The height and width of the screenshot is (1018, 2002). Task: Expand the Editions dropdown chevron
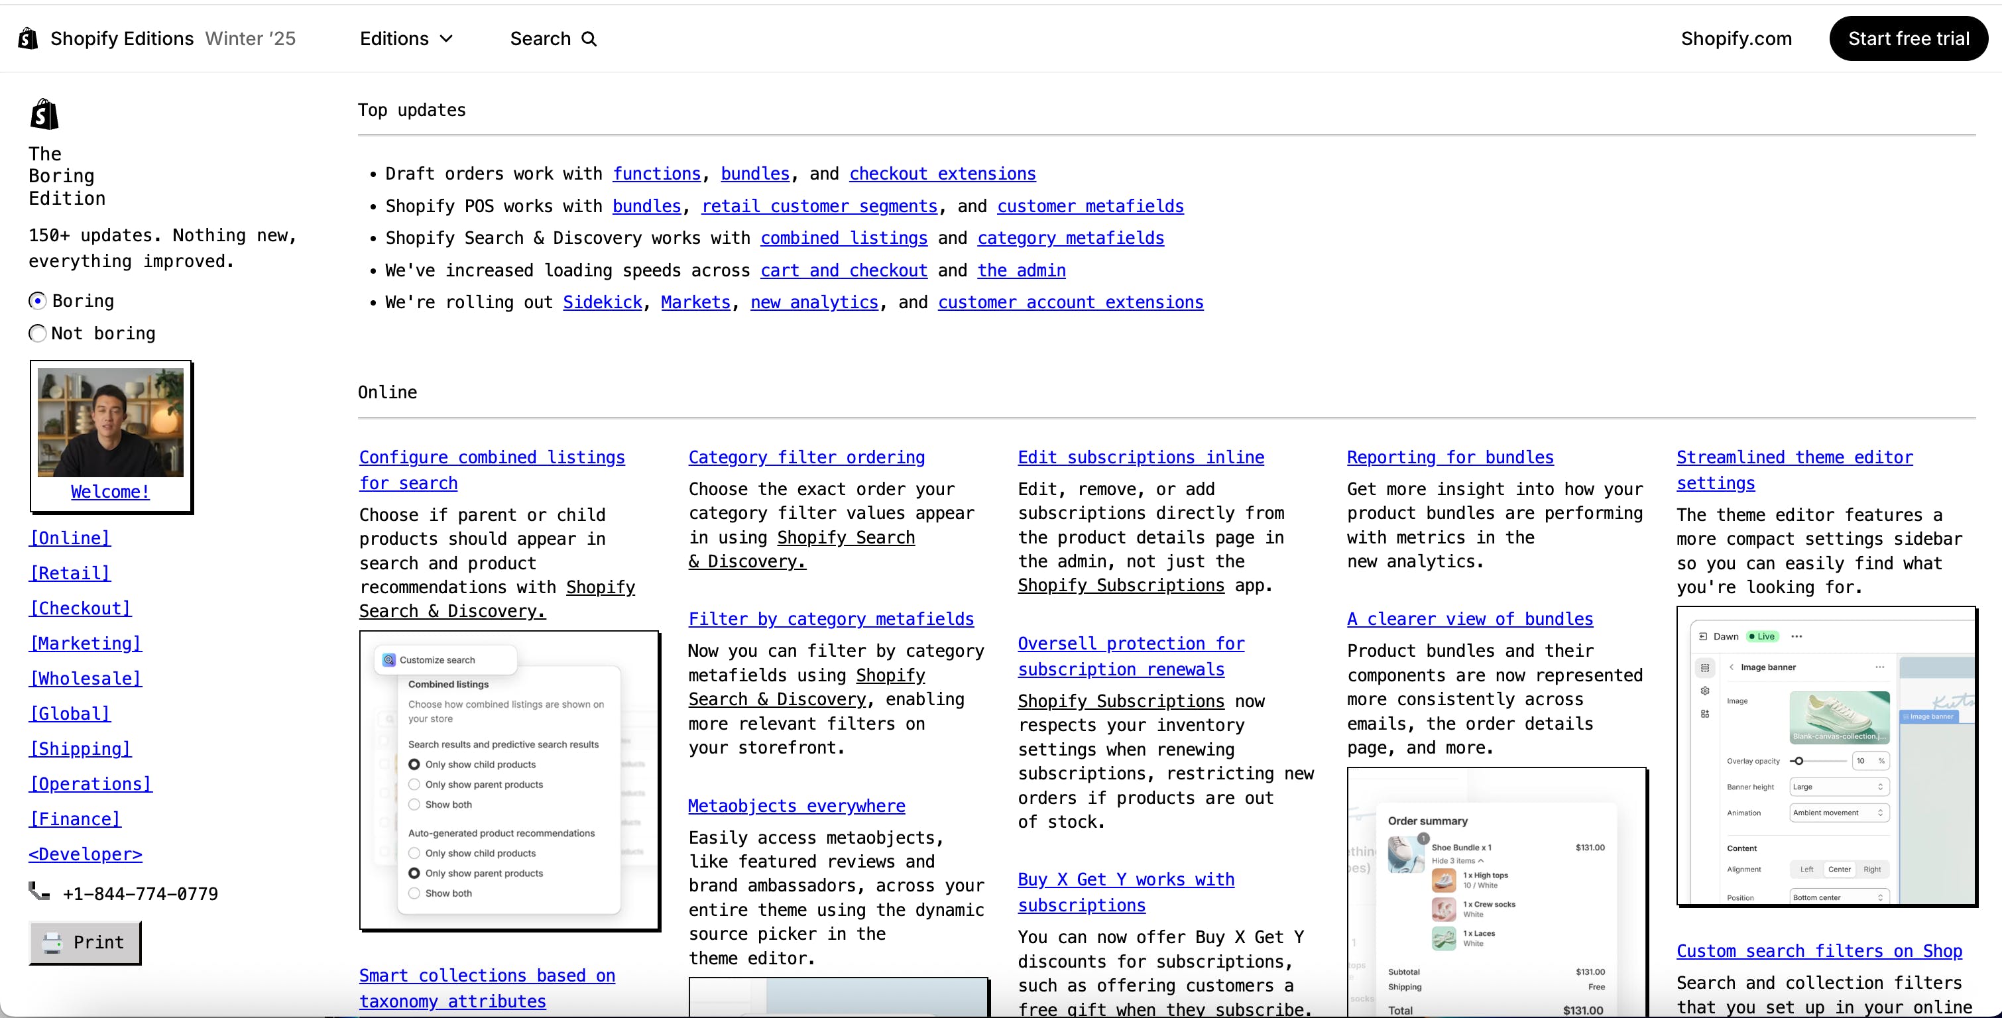pyautogui.click(x=446, y=39)
